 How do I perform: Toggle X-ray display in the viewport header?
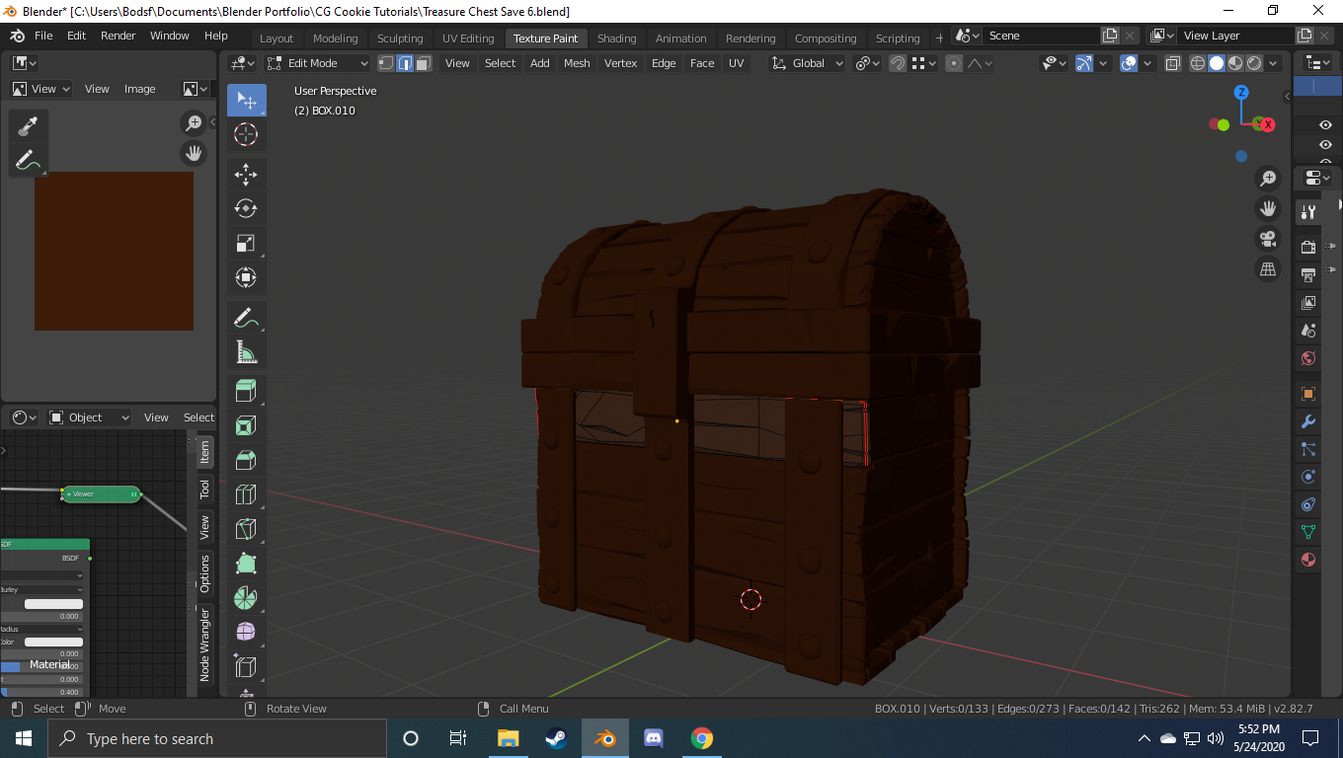[1172, 63]
